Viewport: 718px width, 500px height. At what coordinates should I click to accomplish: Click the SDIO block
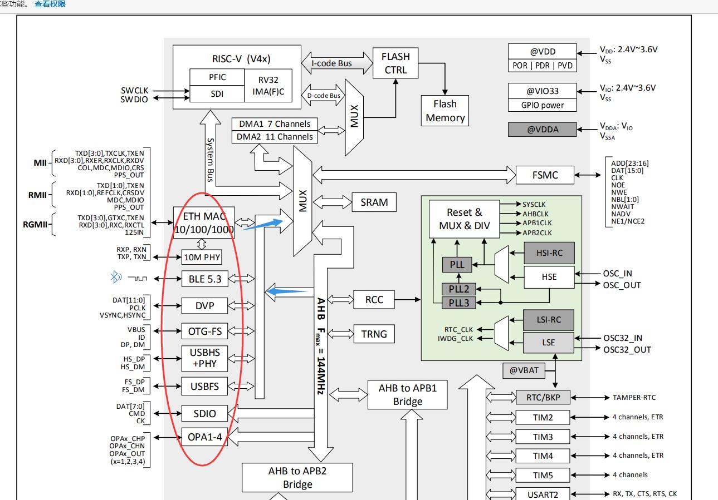click(x=205, y=413)
